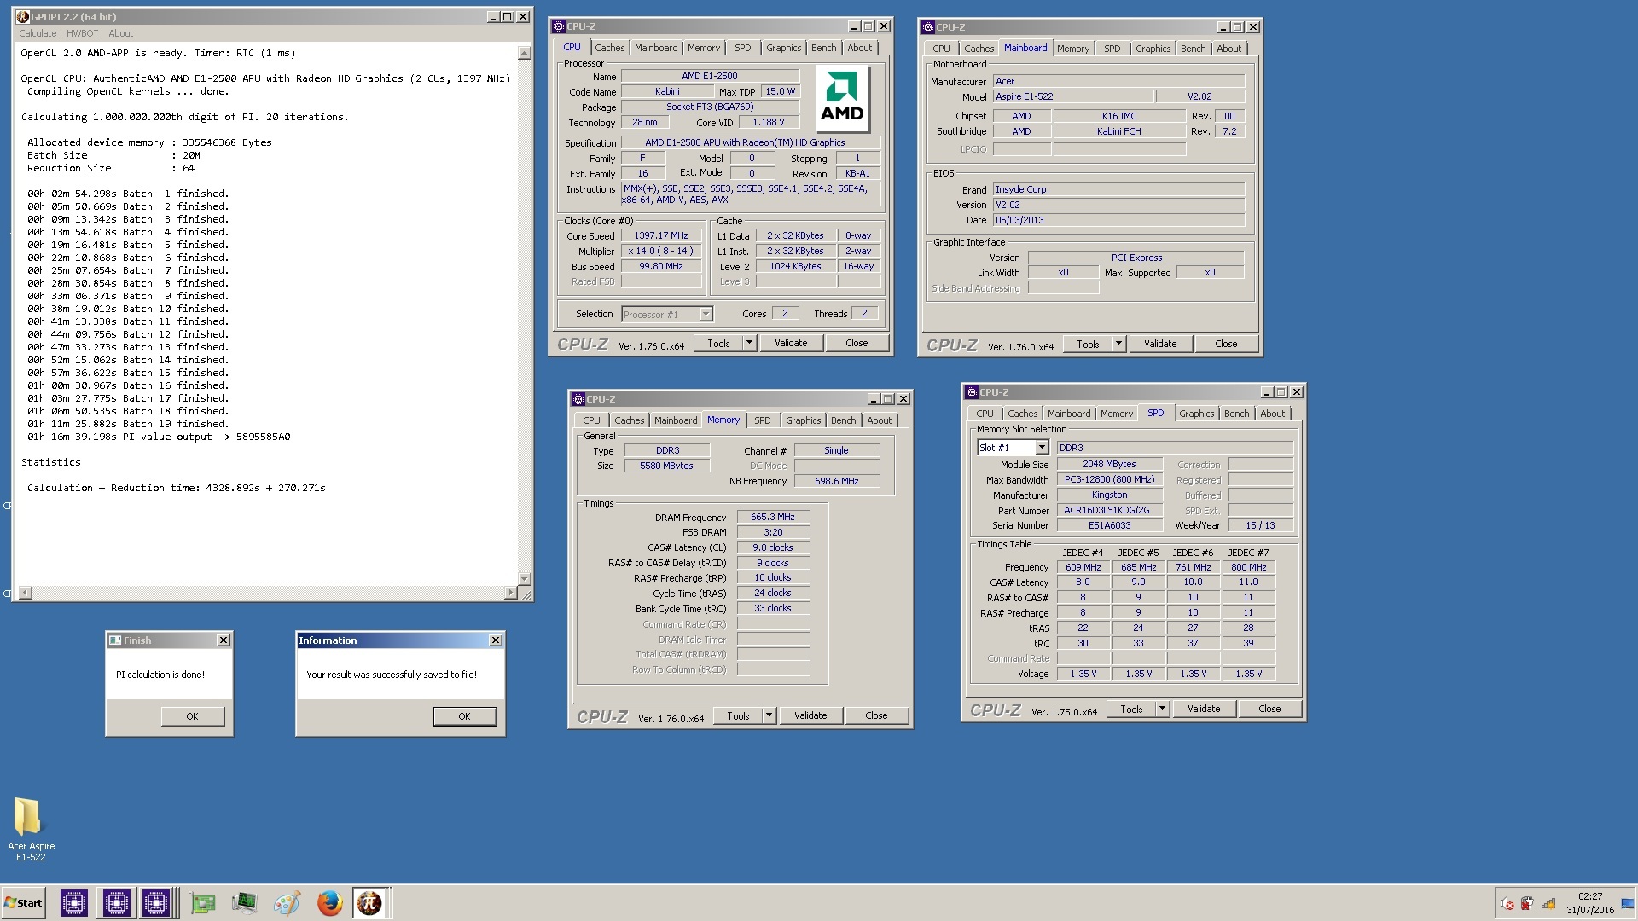Click the power plug tray icon
Image resolution: width=1638 pixels, height=921 pixels.
(x=1527, y=904)
